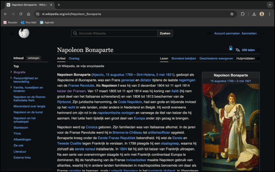Open the tab search dropdown arrow

(270, 5)
